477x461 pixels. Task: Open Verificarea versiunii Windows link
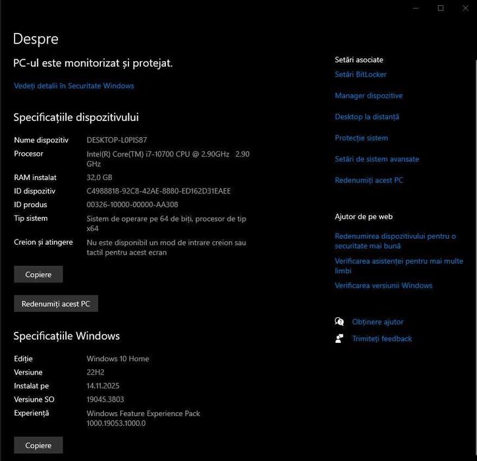(x=383, y=286)
